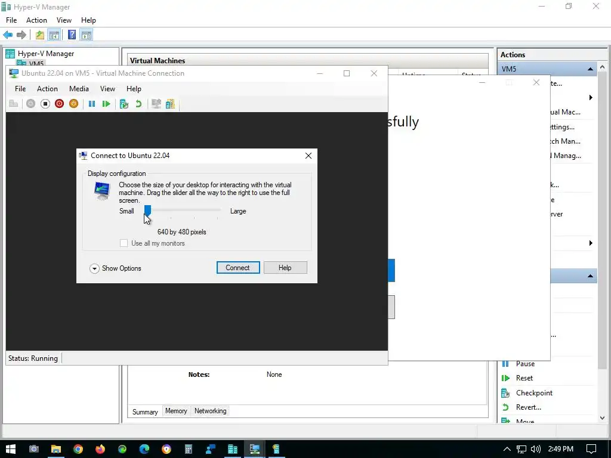611x458 pixels.
Task: Click the taskbar clock showing 2:49 PM
Action: coord(560,449)
